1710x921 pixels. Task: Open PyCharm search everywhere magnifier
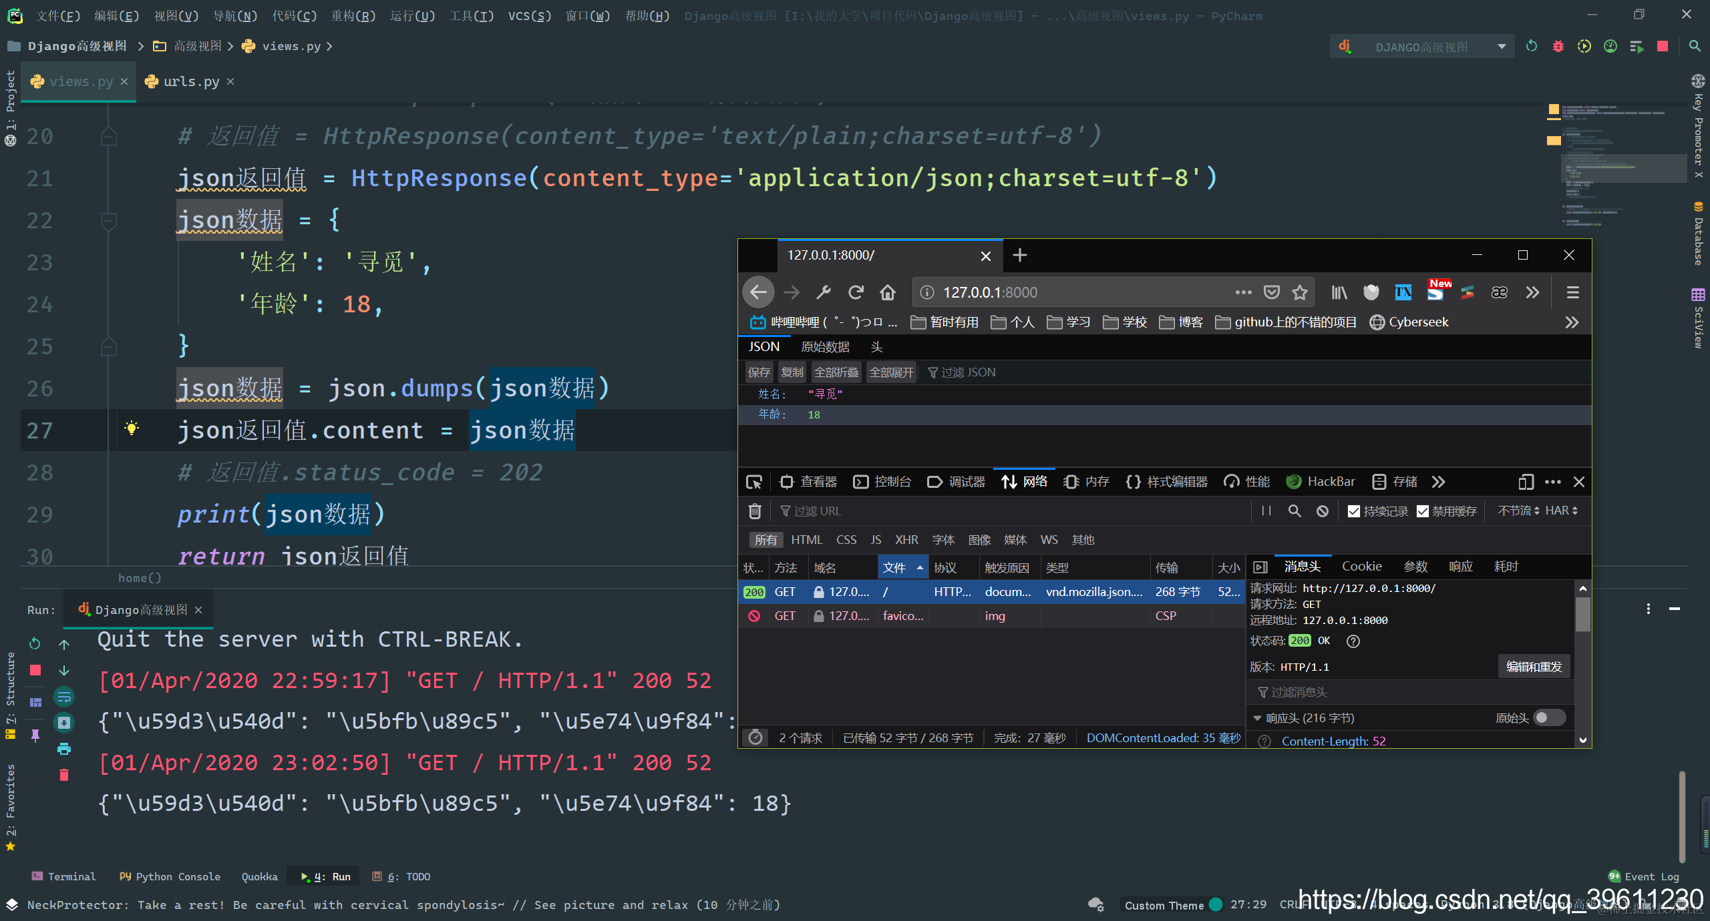click(x=1695, y=46)
